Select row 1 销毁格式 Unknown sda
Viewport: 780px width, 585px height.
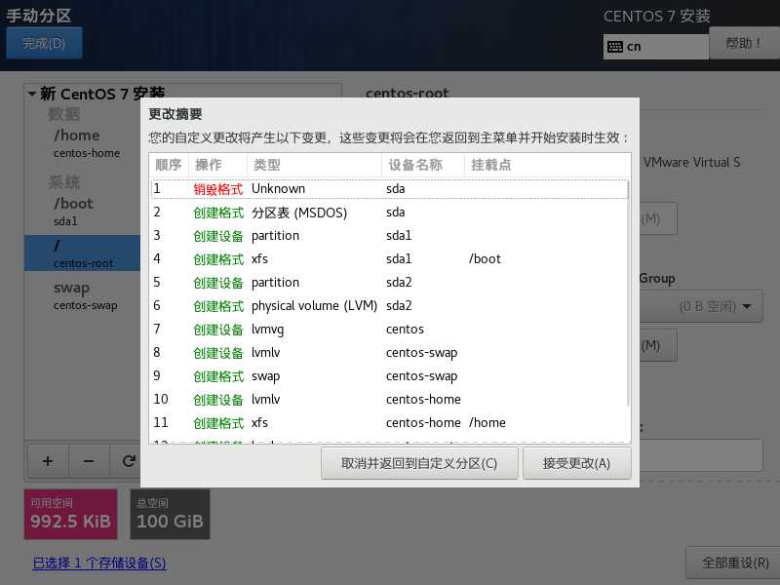pos(389,189)
